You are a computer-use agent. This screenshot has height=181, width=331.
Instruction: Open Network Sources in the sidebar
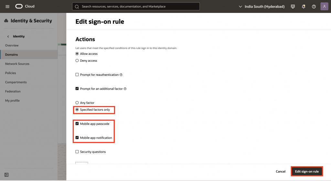coord(17,64)
